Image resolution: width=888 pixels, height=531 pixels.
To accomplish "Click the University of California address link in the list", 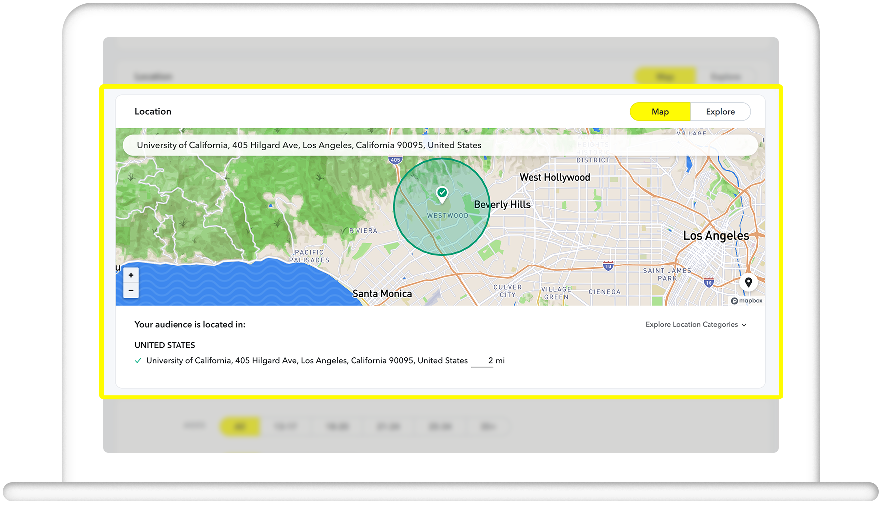I will point(306,360).
